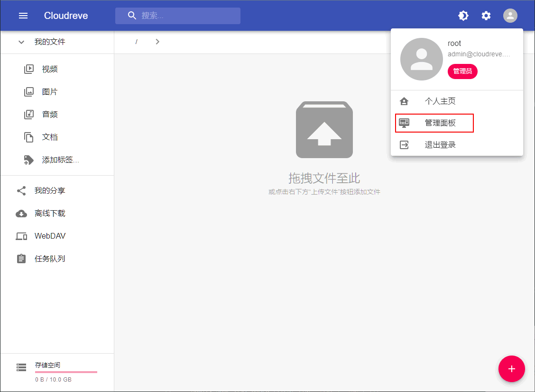Open the hamburger navigation menu
The image size is (535, 392).
(23, 16)
